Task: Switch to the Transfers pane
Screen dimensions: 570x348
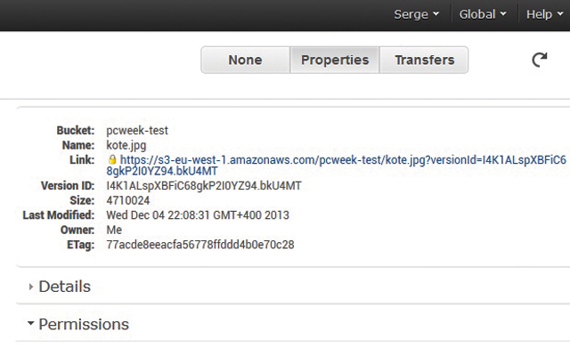Action: pyautogui.click(x=424, y=60)
